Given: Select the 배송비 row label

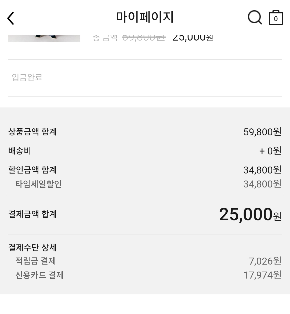Looking at the screenshot, I should (20, 151).
